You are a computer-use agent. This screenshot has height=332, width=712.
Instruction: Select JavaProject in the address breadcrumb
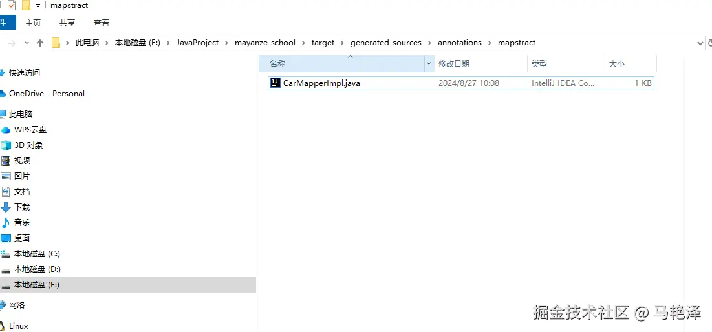pyautogui.click(x=197, y=43)
